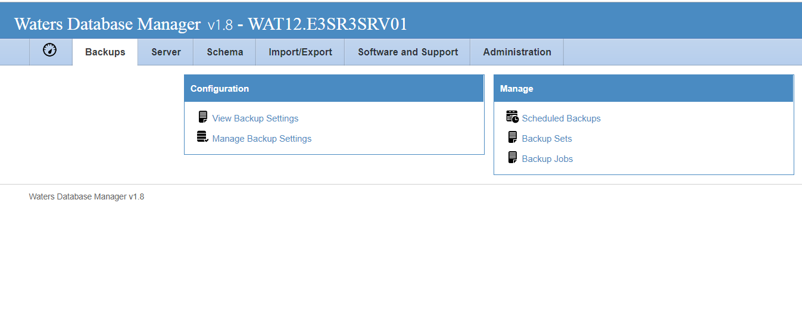Click the footer Waters Database Manager v1.8 text
Viewport: 802px width, 309px height.
pyautogui.click(x=86, y=196)
